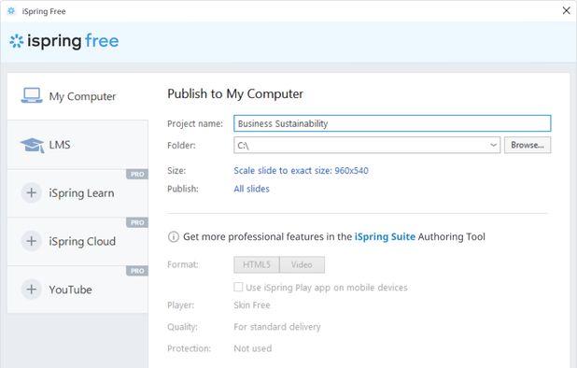This screenshot has height=368, width=577.
Task: Click the Protection: label
Action: (x=190, y=348)
